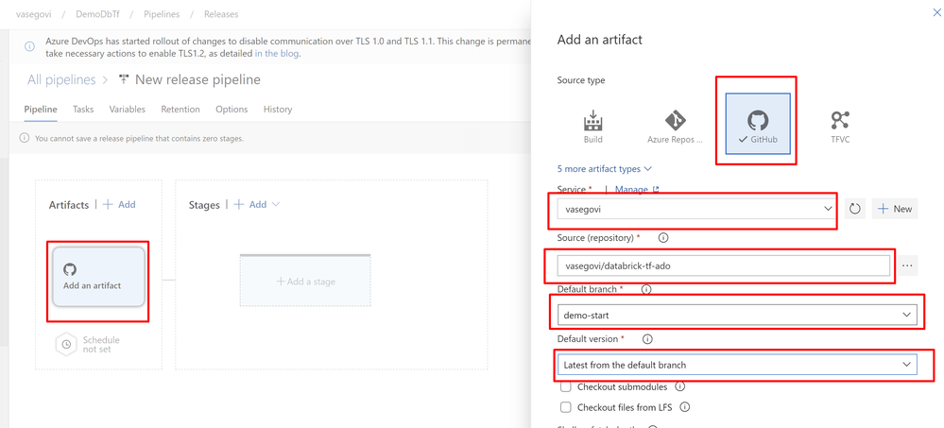
Task: Open the Options tab
Action: click(232, 110)
